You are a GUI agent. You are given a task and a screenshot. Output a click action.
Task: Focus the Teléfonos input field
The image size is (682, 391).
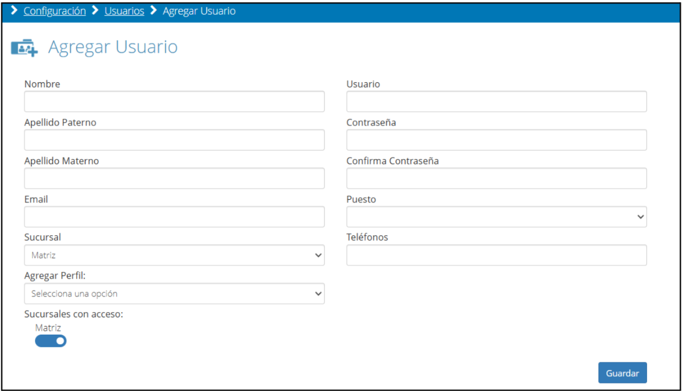[497, 255]
